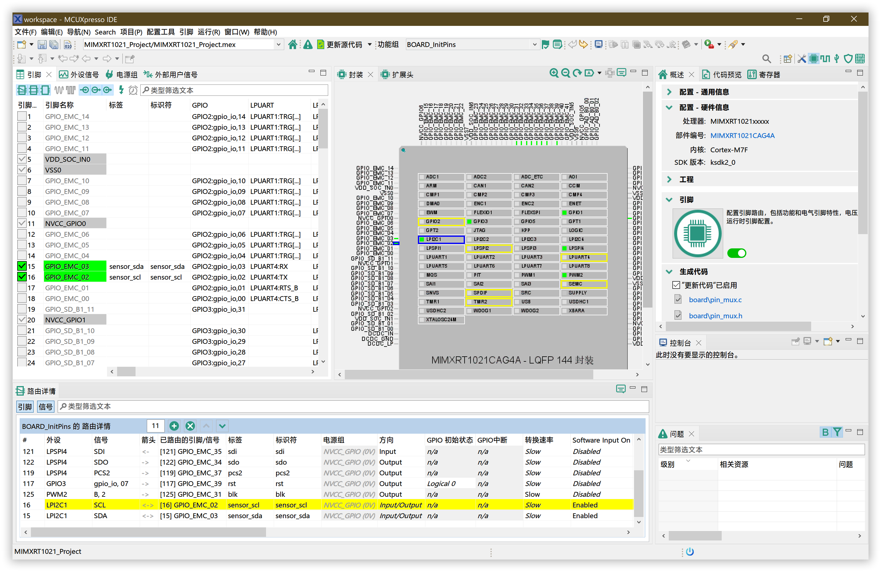This screenshot has height=572, width=881.
Task: Toggle the "更新代码"已启用 checkbox
Action: click(x=676, y=285)
